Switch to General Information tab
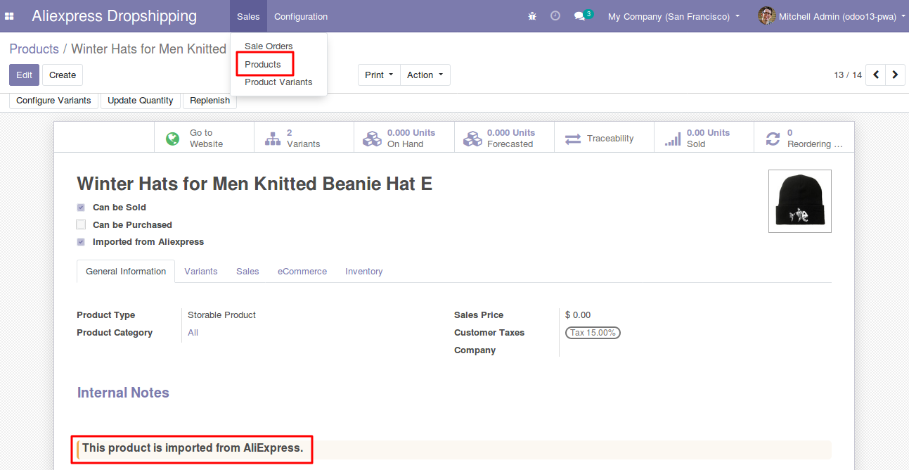 tap(126, 272)
